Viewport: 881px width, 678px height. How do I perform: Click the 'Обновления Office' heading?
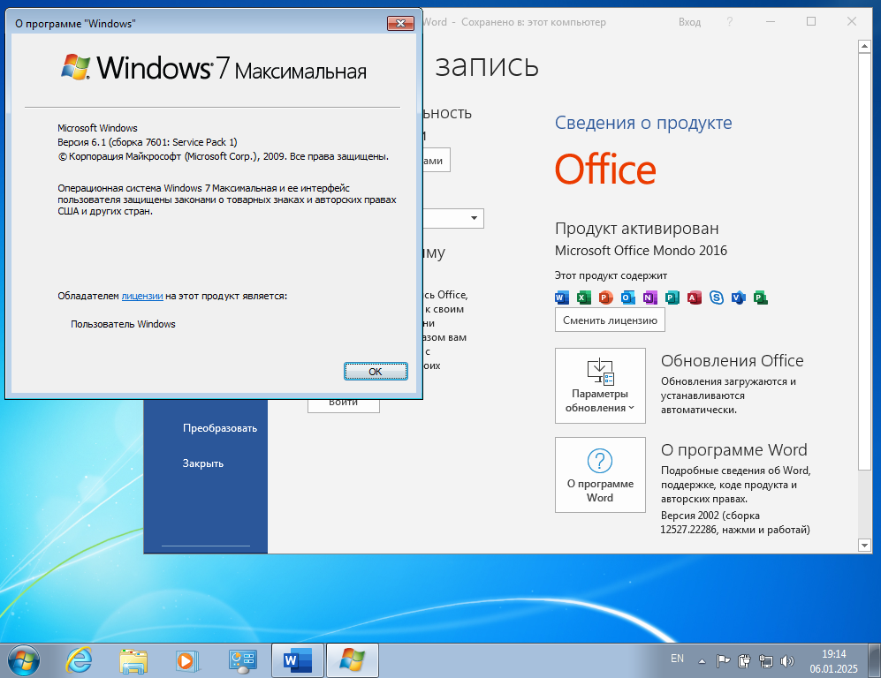(x=733, y=360)
